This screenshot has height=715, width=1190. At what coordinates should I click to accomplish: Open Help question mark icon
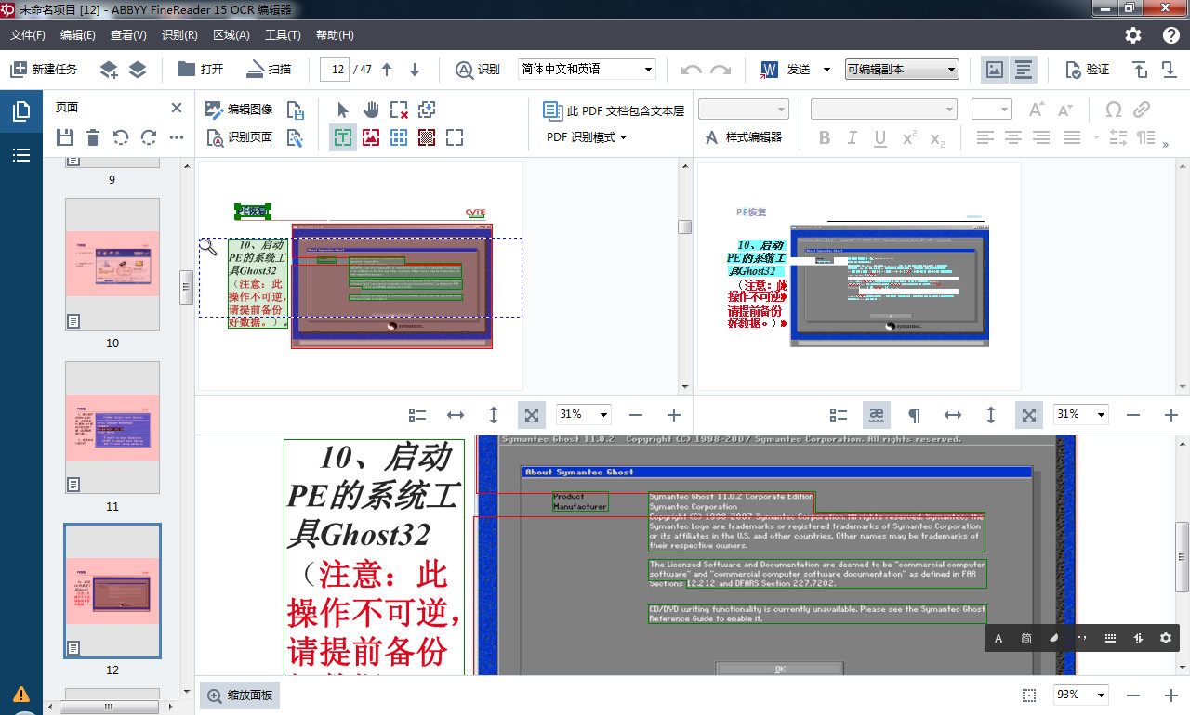tap(1171, 35)
